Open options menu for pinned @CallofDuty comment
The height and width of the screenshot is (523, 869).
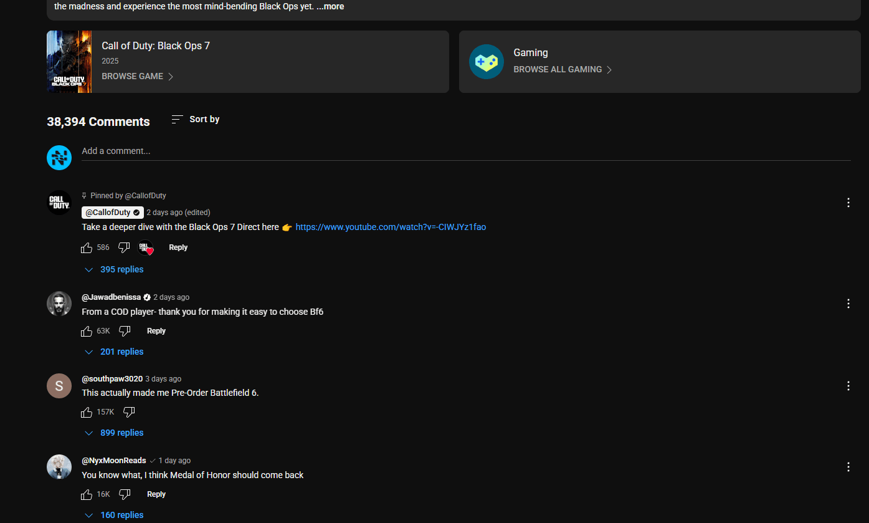pos(848,203)
